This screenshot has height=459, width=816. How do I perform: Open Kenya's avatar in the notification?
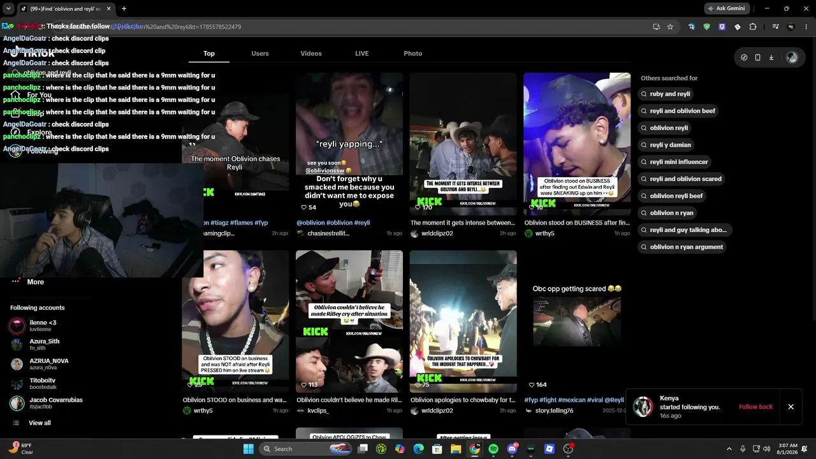click(643, 407)
